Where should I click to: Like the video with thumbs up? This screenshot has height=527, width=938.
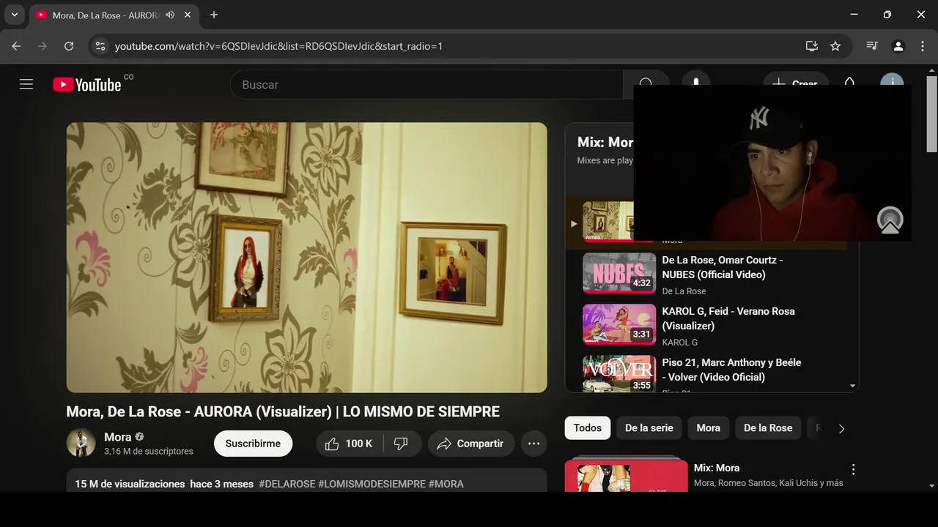350,444
